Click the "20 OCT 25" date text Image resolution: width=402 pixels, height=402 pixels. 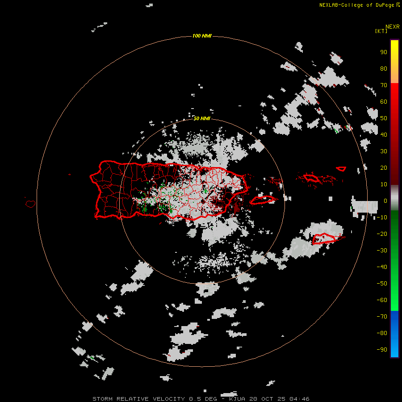pos(267,399)
